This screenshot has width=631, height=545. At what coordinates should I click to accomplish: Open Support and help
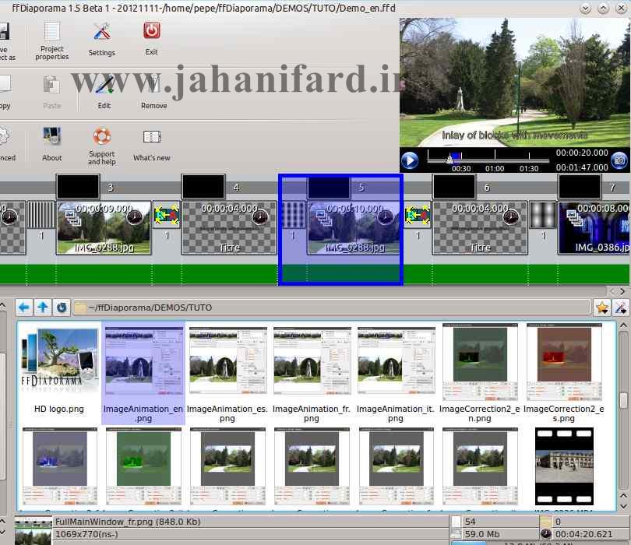(101, 145)
